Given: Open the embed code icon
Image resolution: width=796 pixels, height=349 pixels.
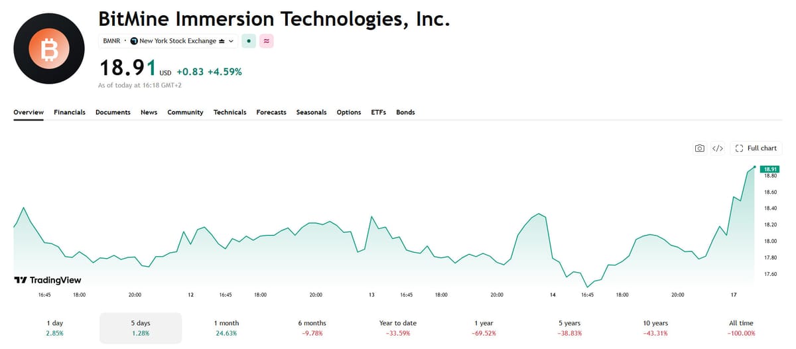Looking at the screenshot, I should (x=717, y=149).
